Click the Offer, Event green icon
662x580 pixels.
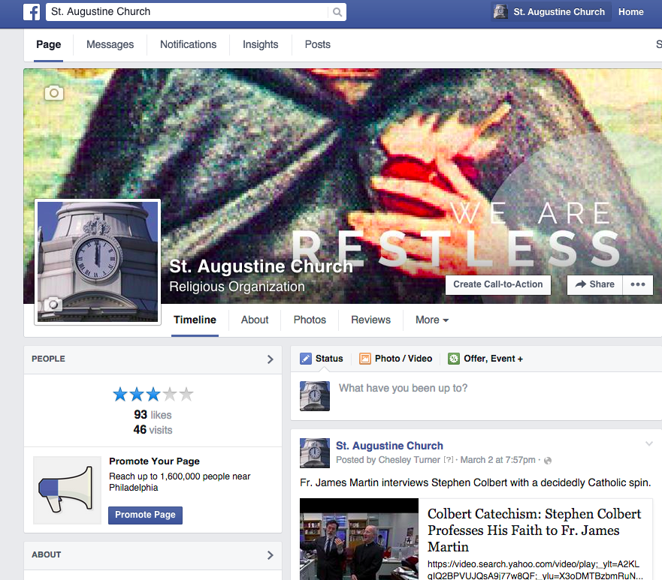(x=454, y=359)
